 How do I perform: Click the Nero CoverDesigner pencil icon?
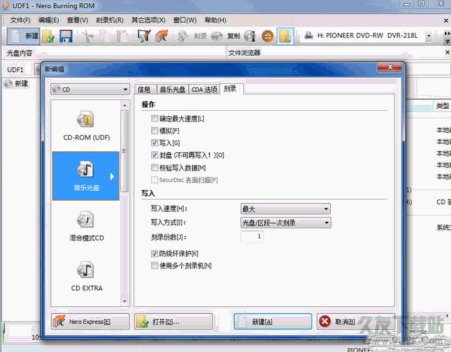pyautogui.click(x=144, y=36)
